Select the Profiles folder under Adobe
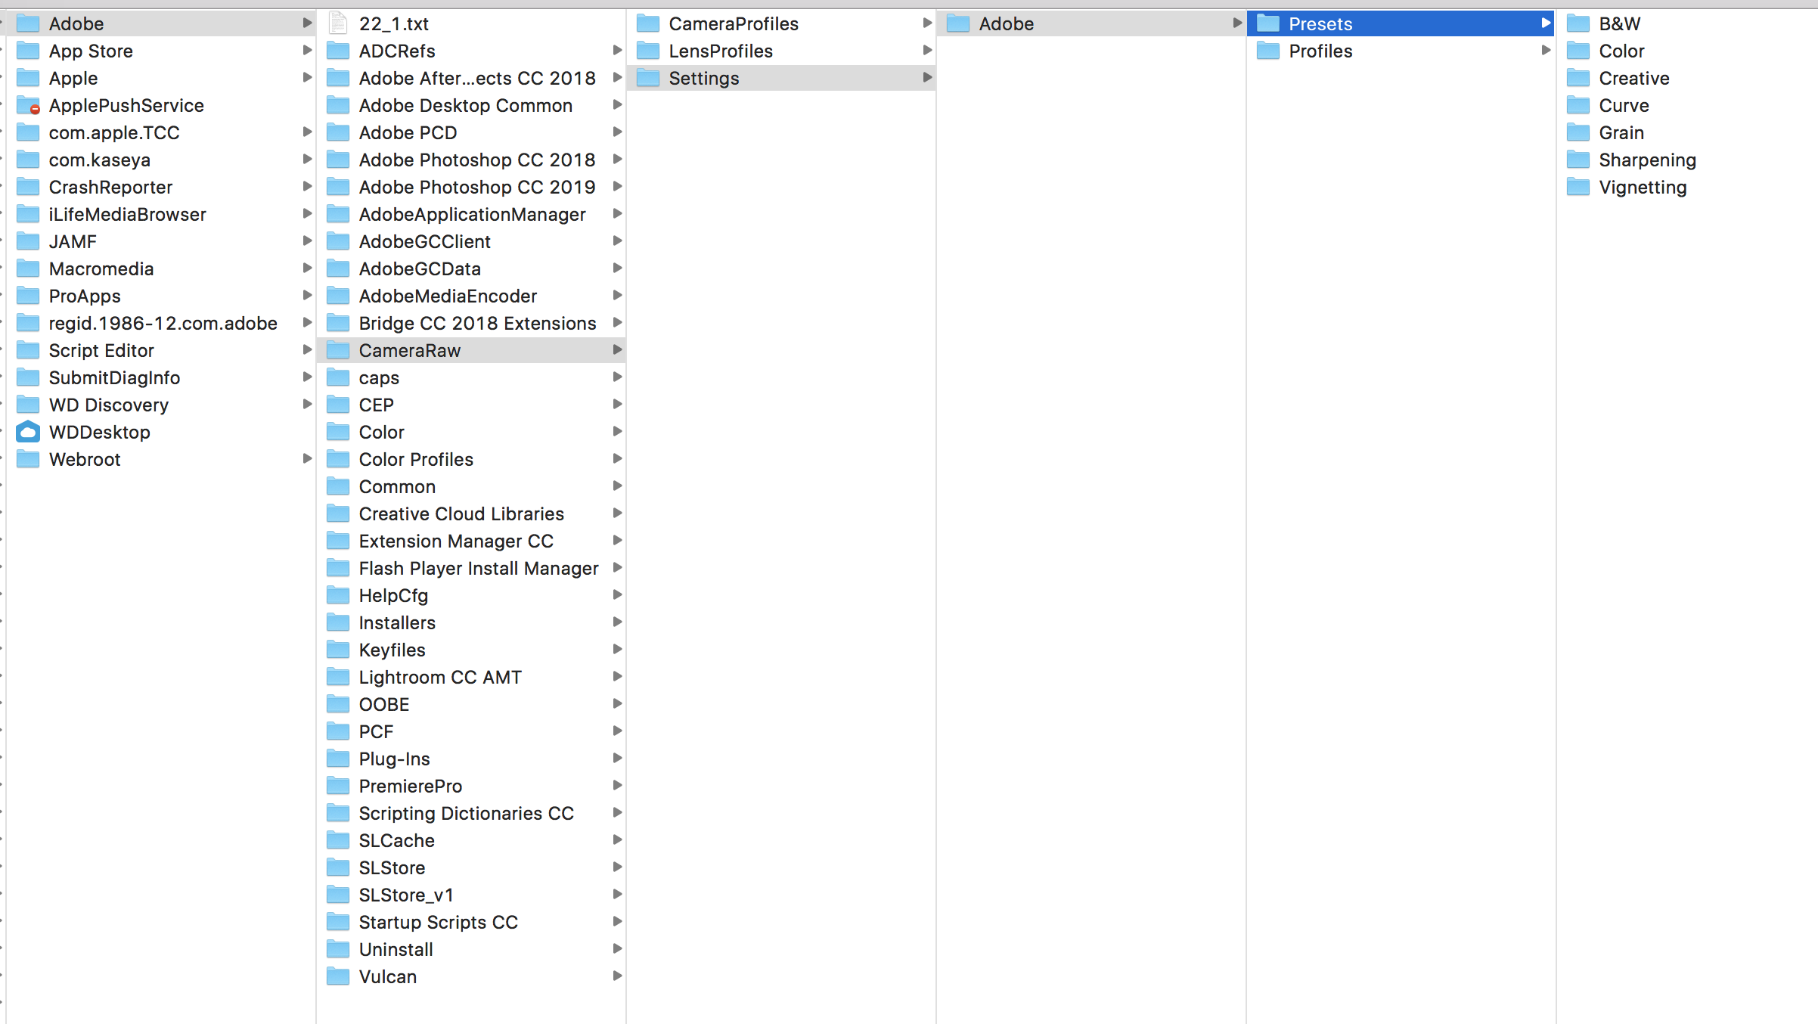Image resolution: width=1818 pixels, height=1024 pixels. 1320,50
